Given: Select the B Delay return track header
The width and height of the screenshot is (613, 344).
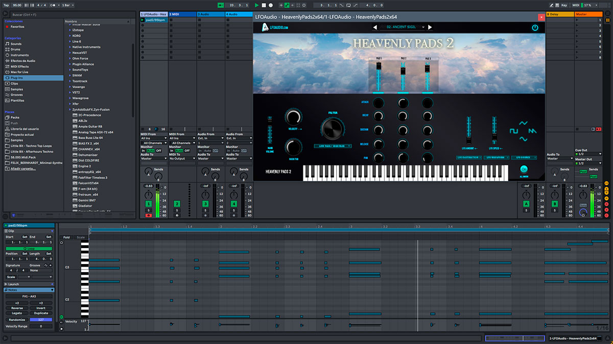Looking at the screenshot, I should coord(559,14).
